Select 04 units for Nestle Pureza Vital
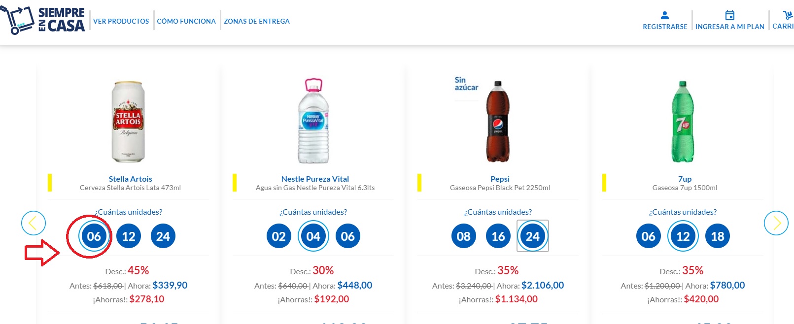The height and width of the screenshot is (324, 794). 313,236
